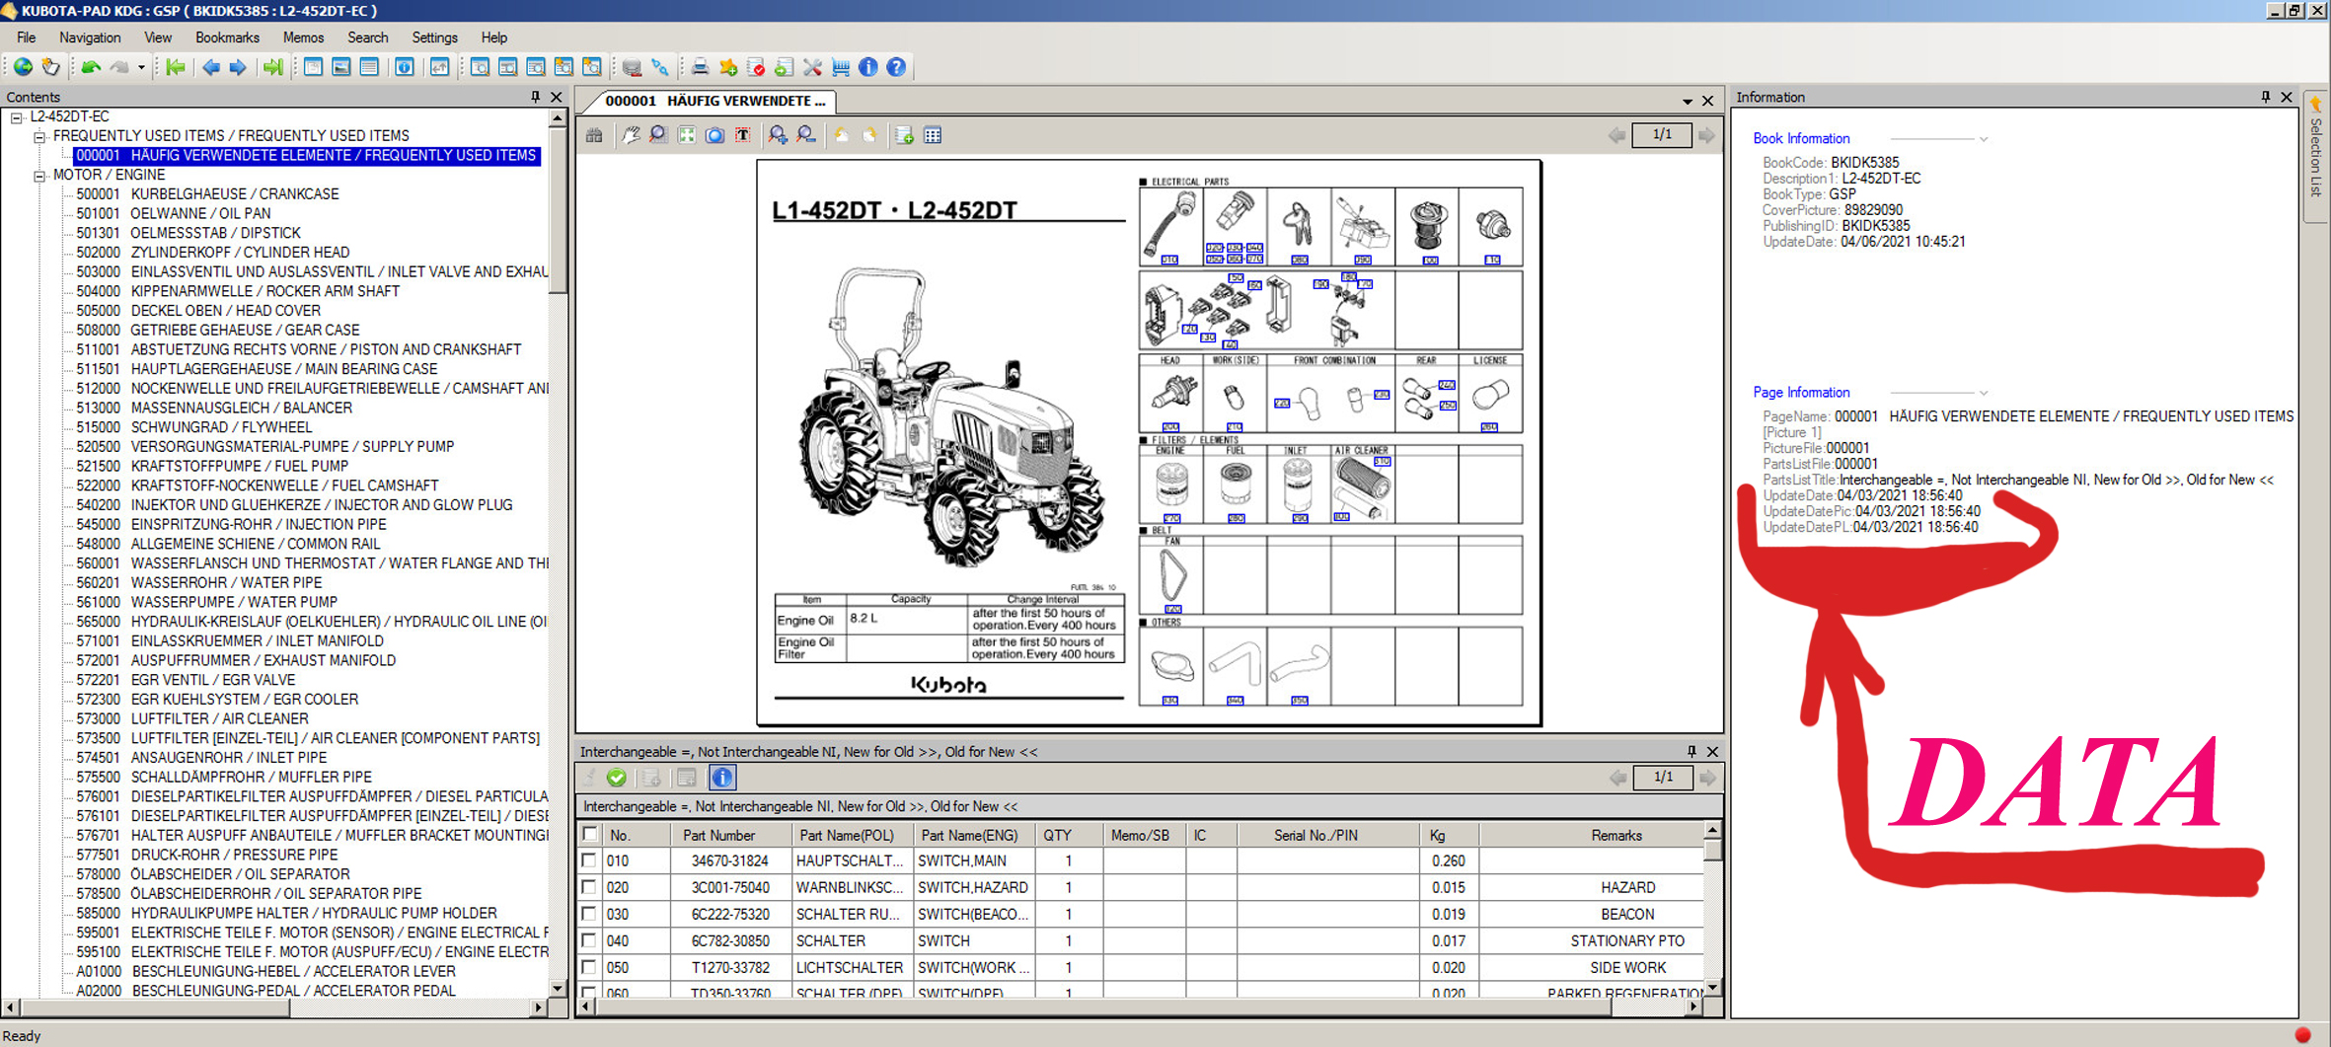The height and width of the screenshot is (1047, 2331).
Task: Collapse the L2-452DT-EC root node
Action: 17,117
